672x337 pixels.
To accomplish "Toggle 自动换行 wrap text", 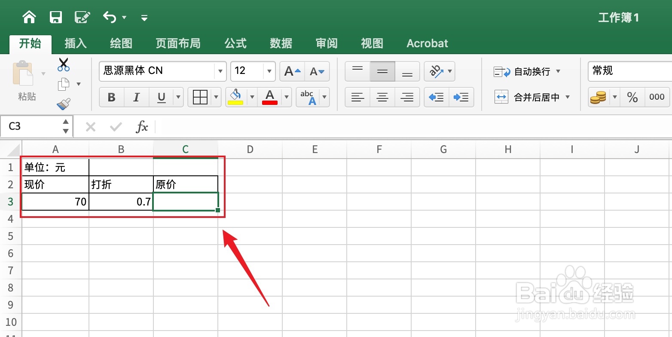I will click(522, 72).
